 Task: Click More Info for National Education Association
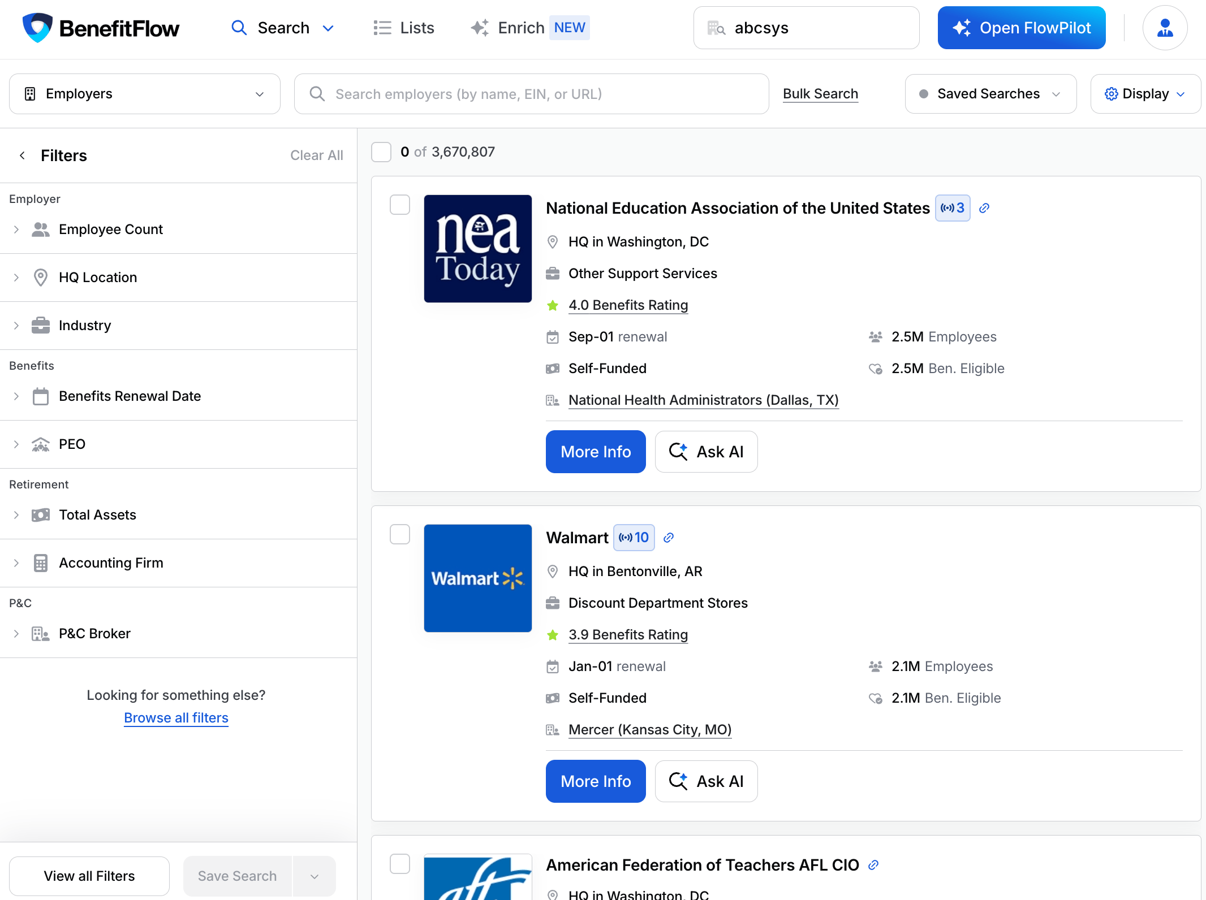596,452
